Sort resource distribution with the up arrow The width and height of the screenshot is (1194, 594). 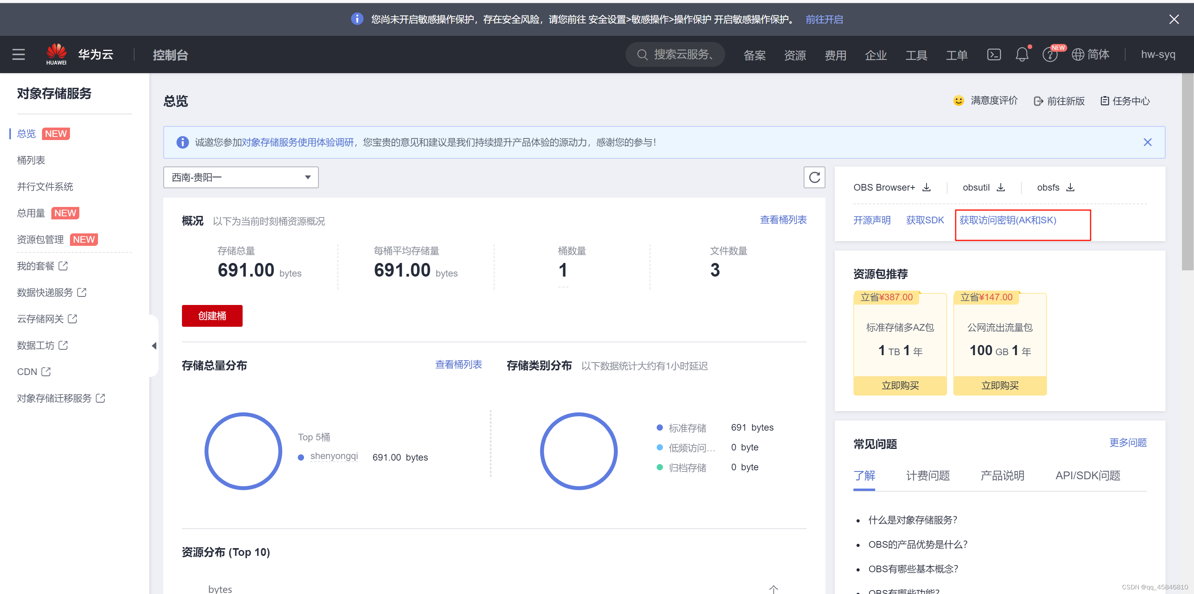pos(773,589)
